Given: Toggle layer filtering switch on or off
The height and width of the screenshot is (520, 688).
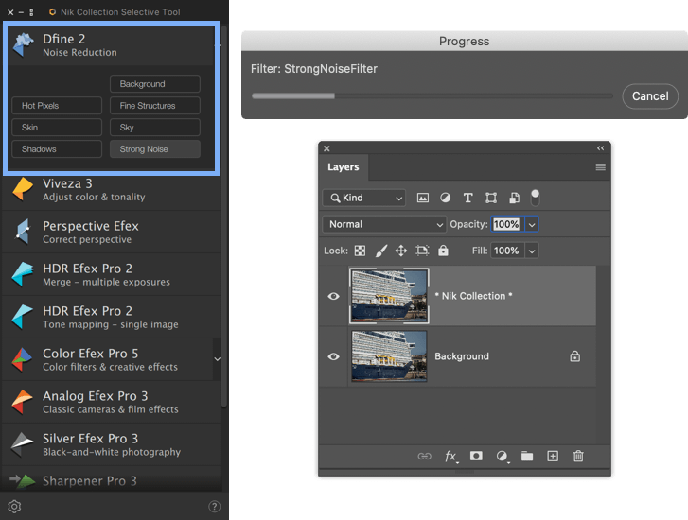Looking at the screenshot, I should click(x=535, y=198).
